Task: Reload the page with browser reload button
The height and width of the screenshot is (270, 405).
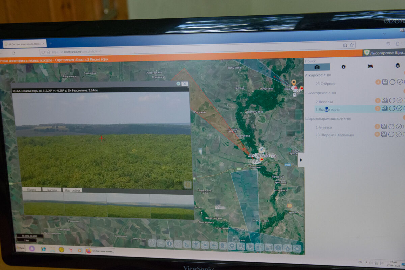Action: coord(13,53)
